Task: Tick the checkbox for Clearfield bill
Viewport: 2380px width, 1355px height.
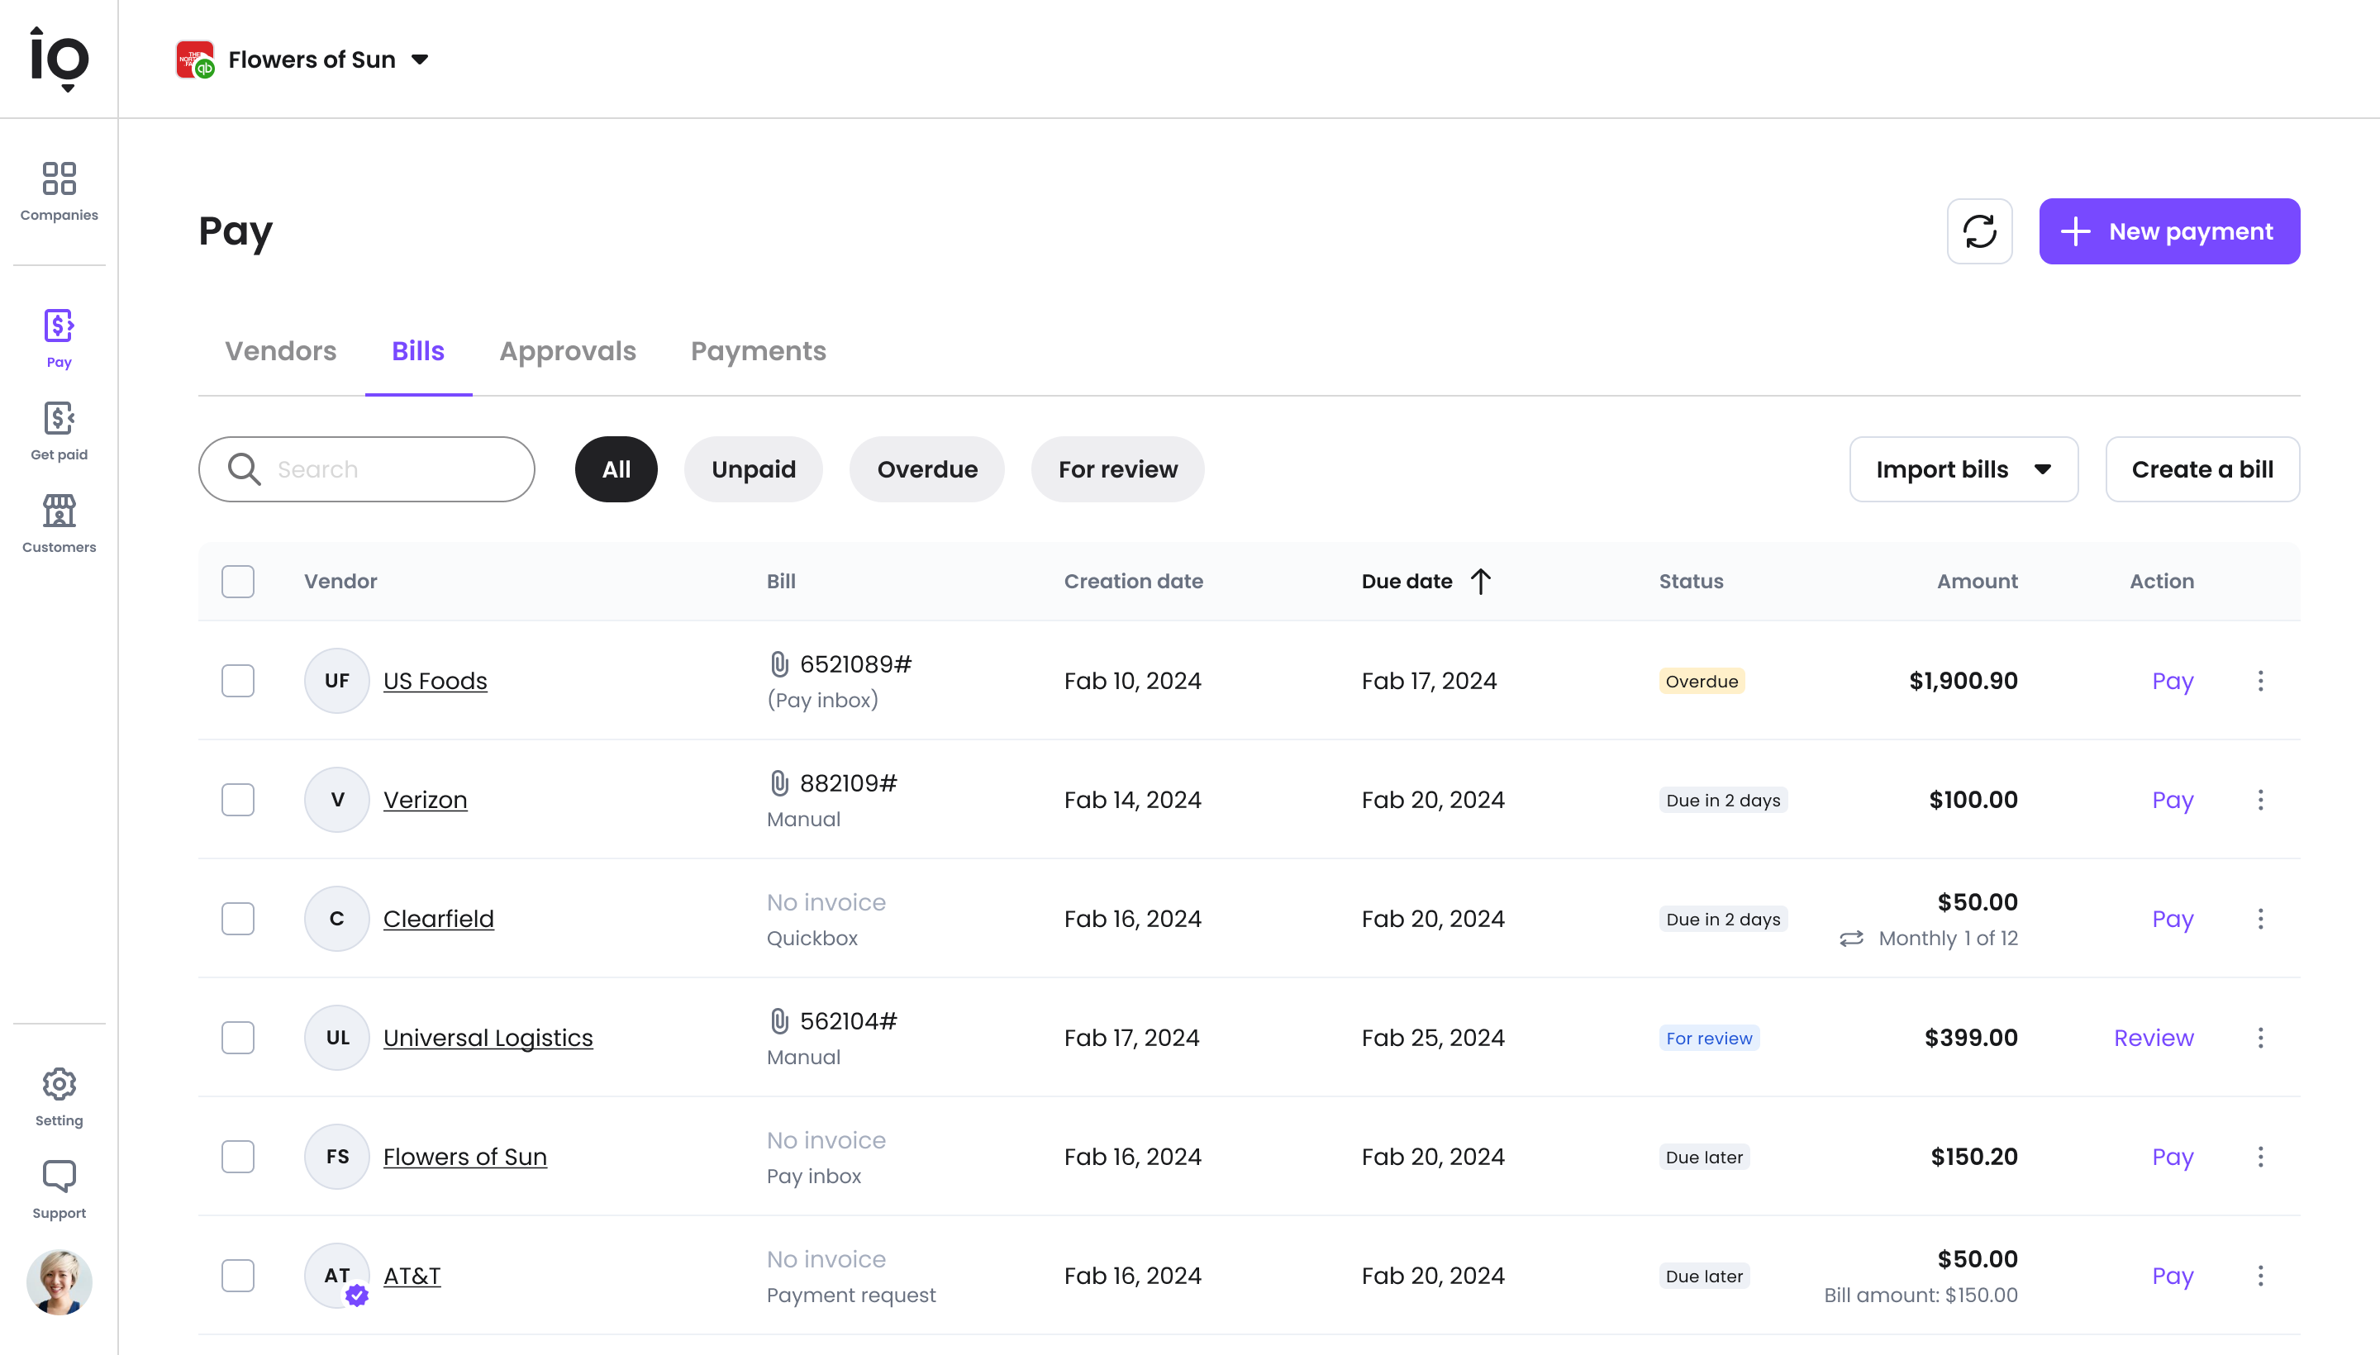Action: [x=238, y=920]
